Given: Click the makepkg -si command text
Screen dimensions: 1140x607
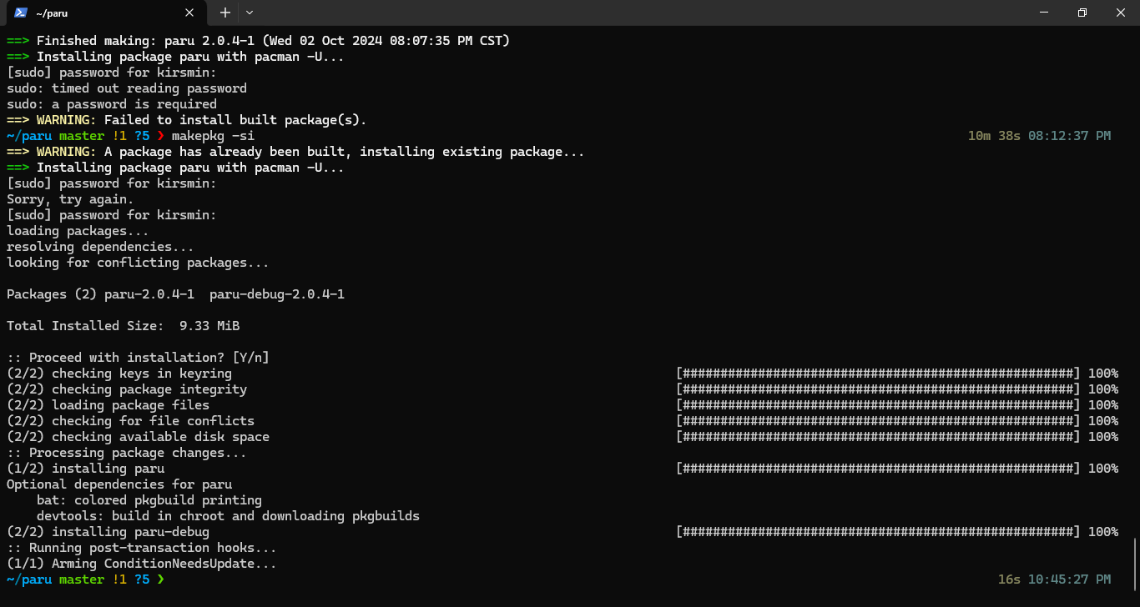Looking at the screenshot, I should point(212,135).
